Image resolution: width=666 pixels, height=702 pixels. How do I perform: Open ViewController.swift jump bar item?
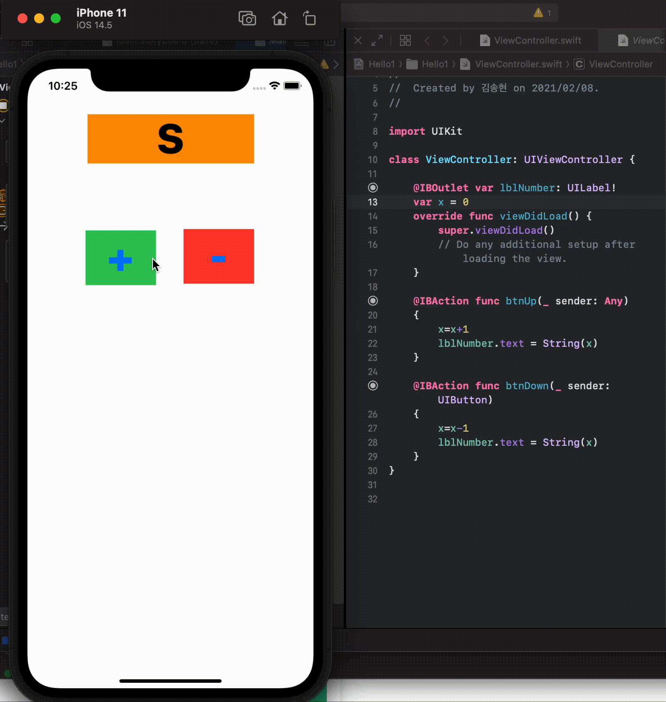coord(512,64)
